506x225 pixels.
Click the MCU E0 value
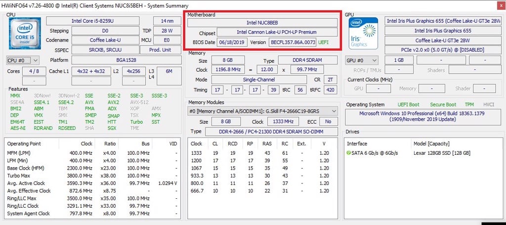[167, 41]
